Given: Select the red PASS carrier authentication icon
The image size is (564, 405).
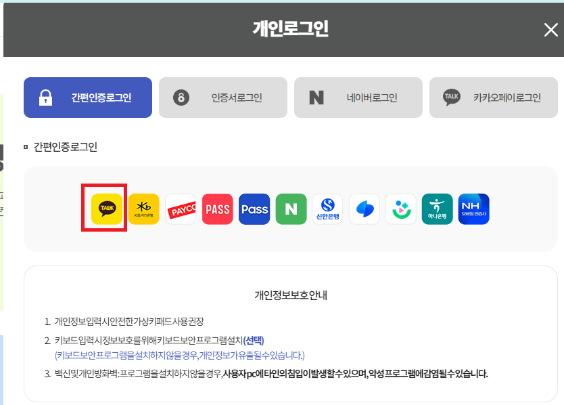Looking at the screenshot, I should [217, 209].
